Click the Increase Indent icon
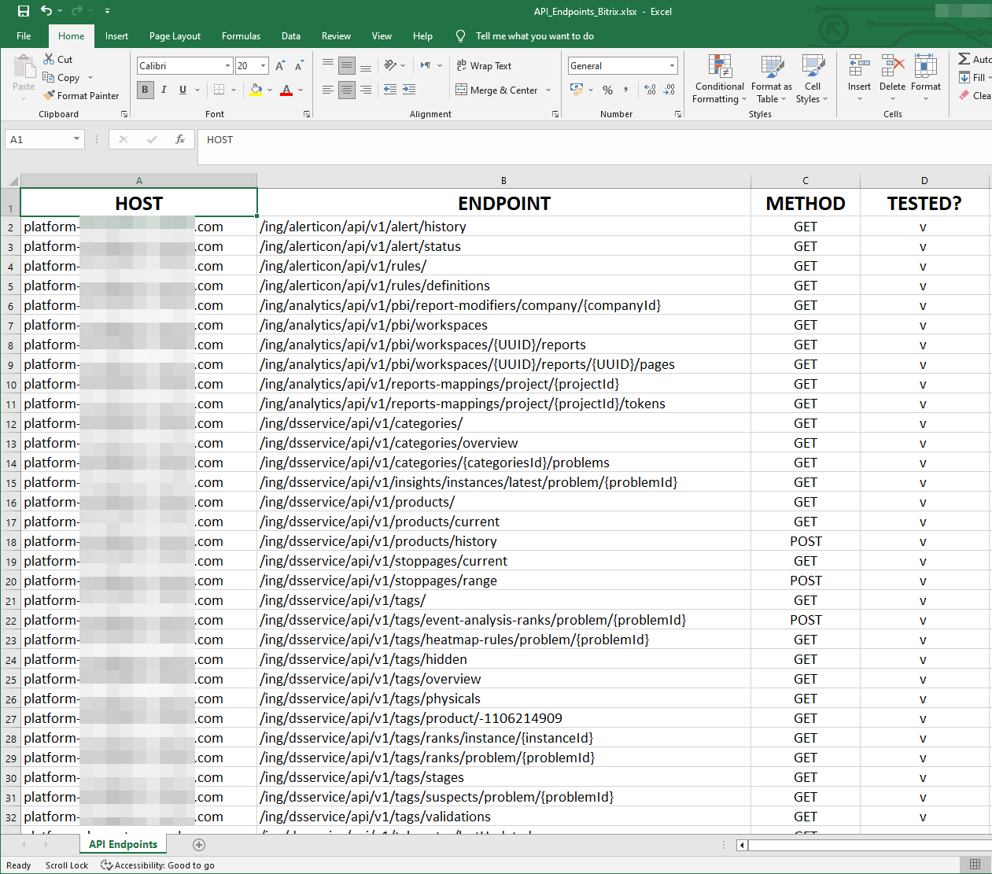 coord(409,90)
